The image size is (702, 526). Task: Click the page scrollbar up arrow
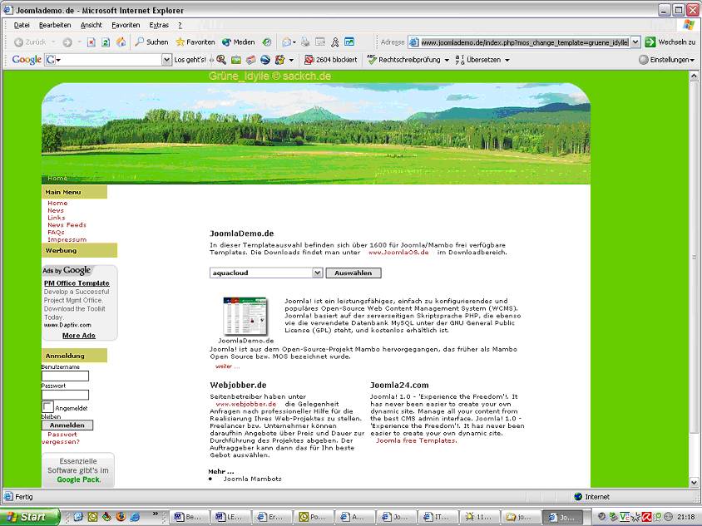(x=694, y=76)
